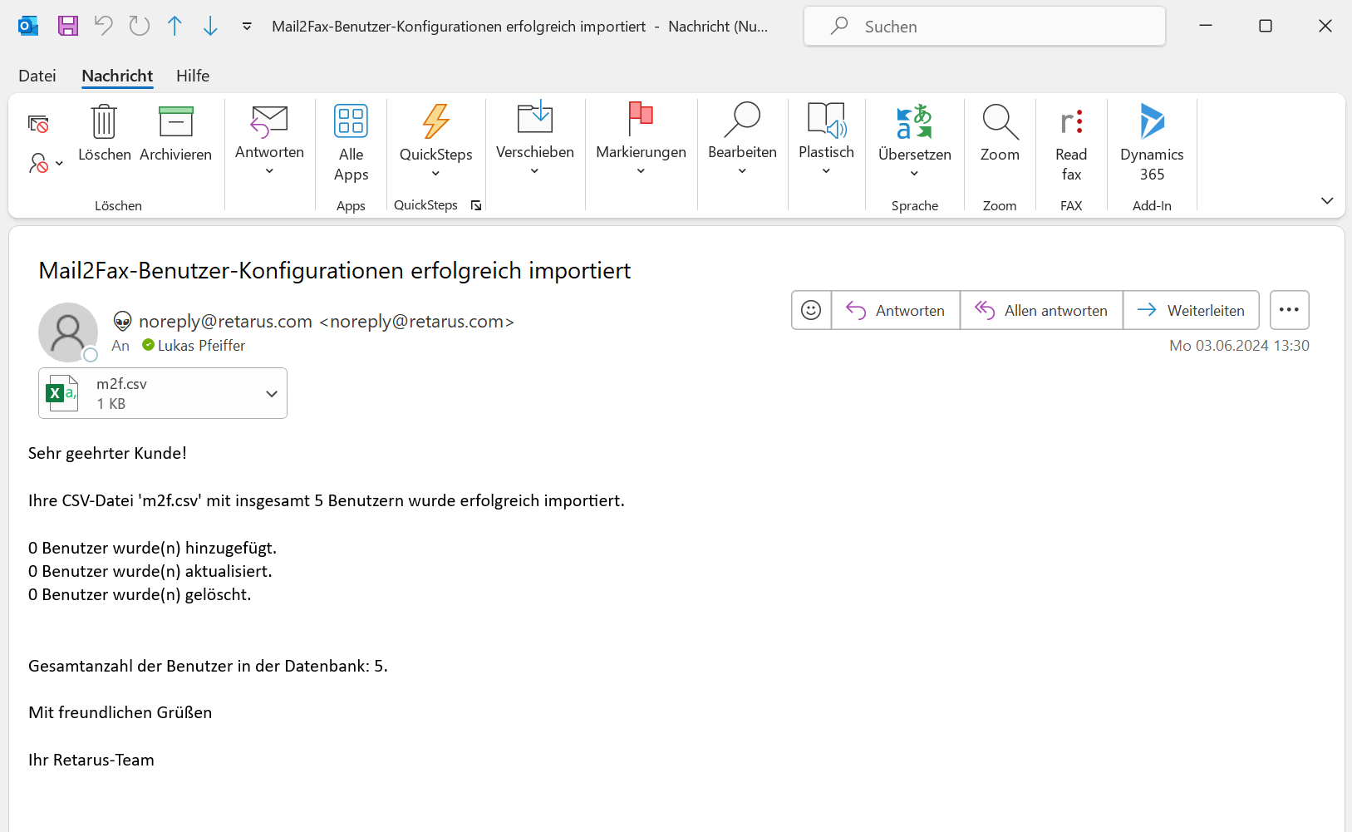Switch to the Hilfe tab

[193, 76]
